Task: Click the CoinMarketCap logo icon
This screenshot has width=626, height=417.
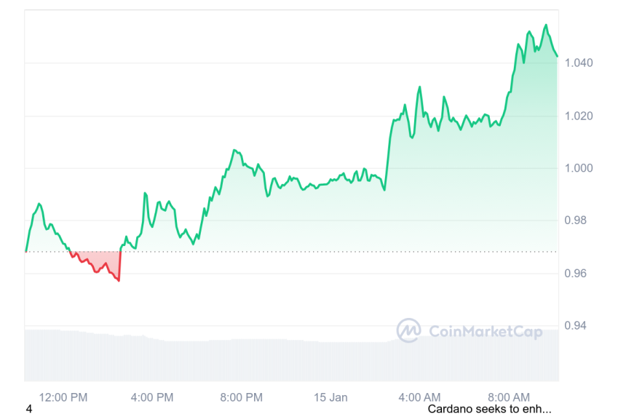Action: (x=409, y=331)
